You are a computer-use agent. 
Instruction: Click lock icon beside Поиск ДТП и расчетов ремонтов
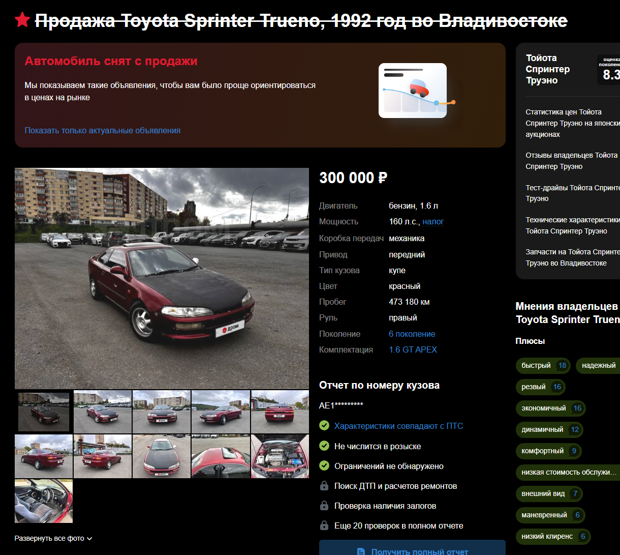coord(324,486)
